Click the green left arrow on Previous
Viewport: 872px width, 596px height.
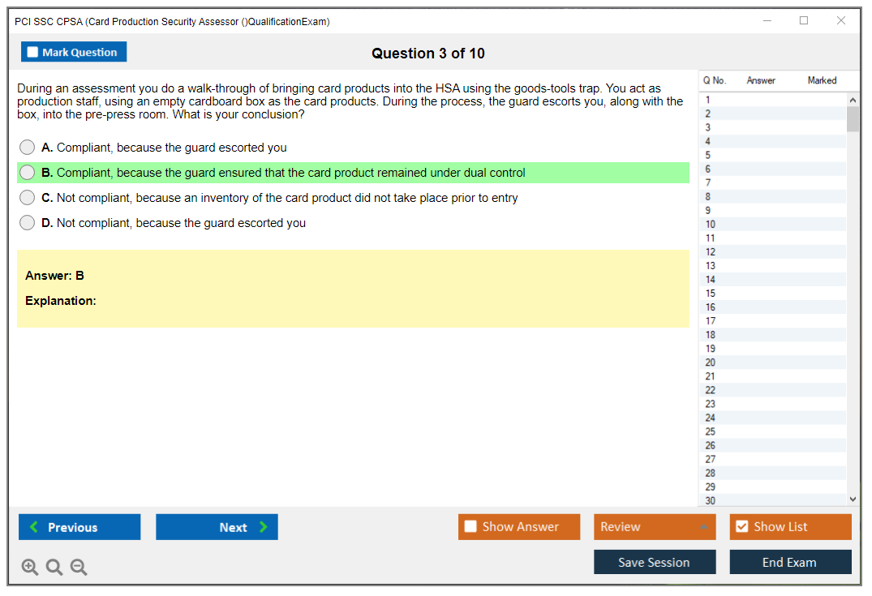[34, 527]
